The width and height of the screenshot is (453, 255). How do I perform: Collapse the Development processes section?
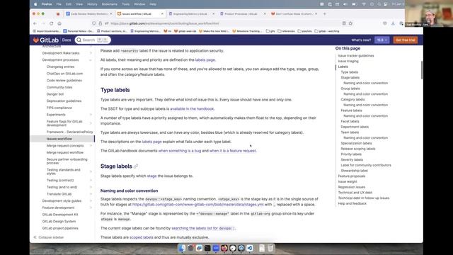(91, 59)
